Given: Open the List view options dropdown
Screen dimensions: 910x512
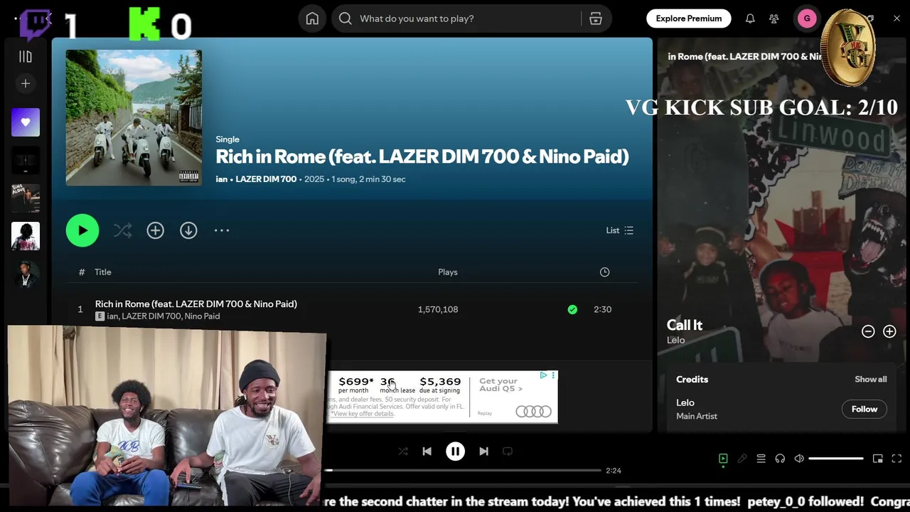Looking at the screenshot, I should click(x=619, y=230).
